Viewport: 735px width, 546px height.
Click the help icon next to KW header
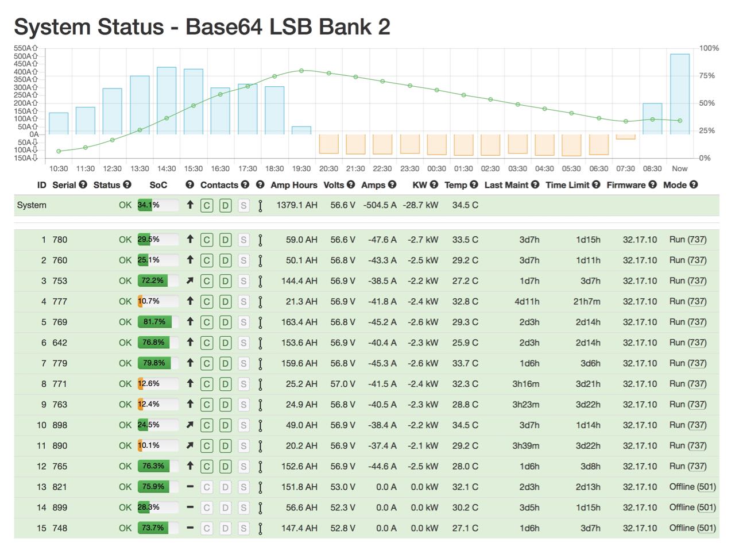click(434, 185)
